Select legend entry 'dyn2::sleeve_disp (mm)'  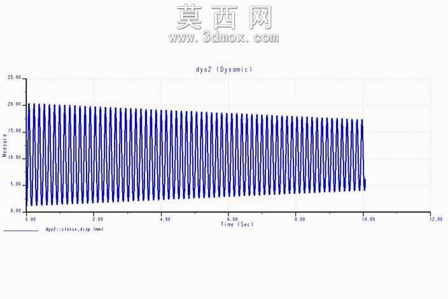(x=74, y=229)
